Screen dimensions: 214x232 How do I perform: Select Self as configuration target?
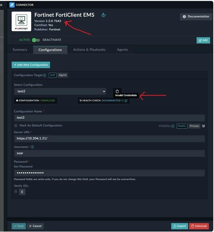pyautogui.click(x=53, y=75)
